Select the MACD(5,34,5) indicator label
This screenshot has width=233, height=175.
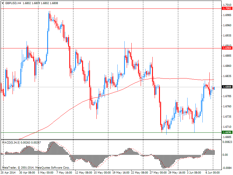[x=11, y=143]
